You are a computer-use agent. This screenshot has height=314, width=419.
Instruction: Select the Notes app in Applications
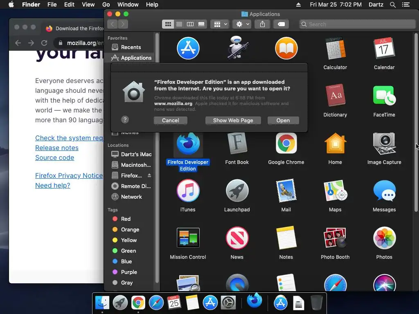(286, 238)
